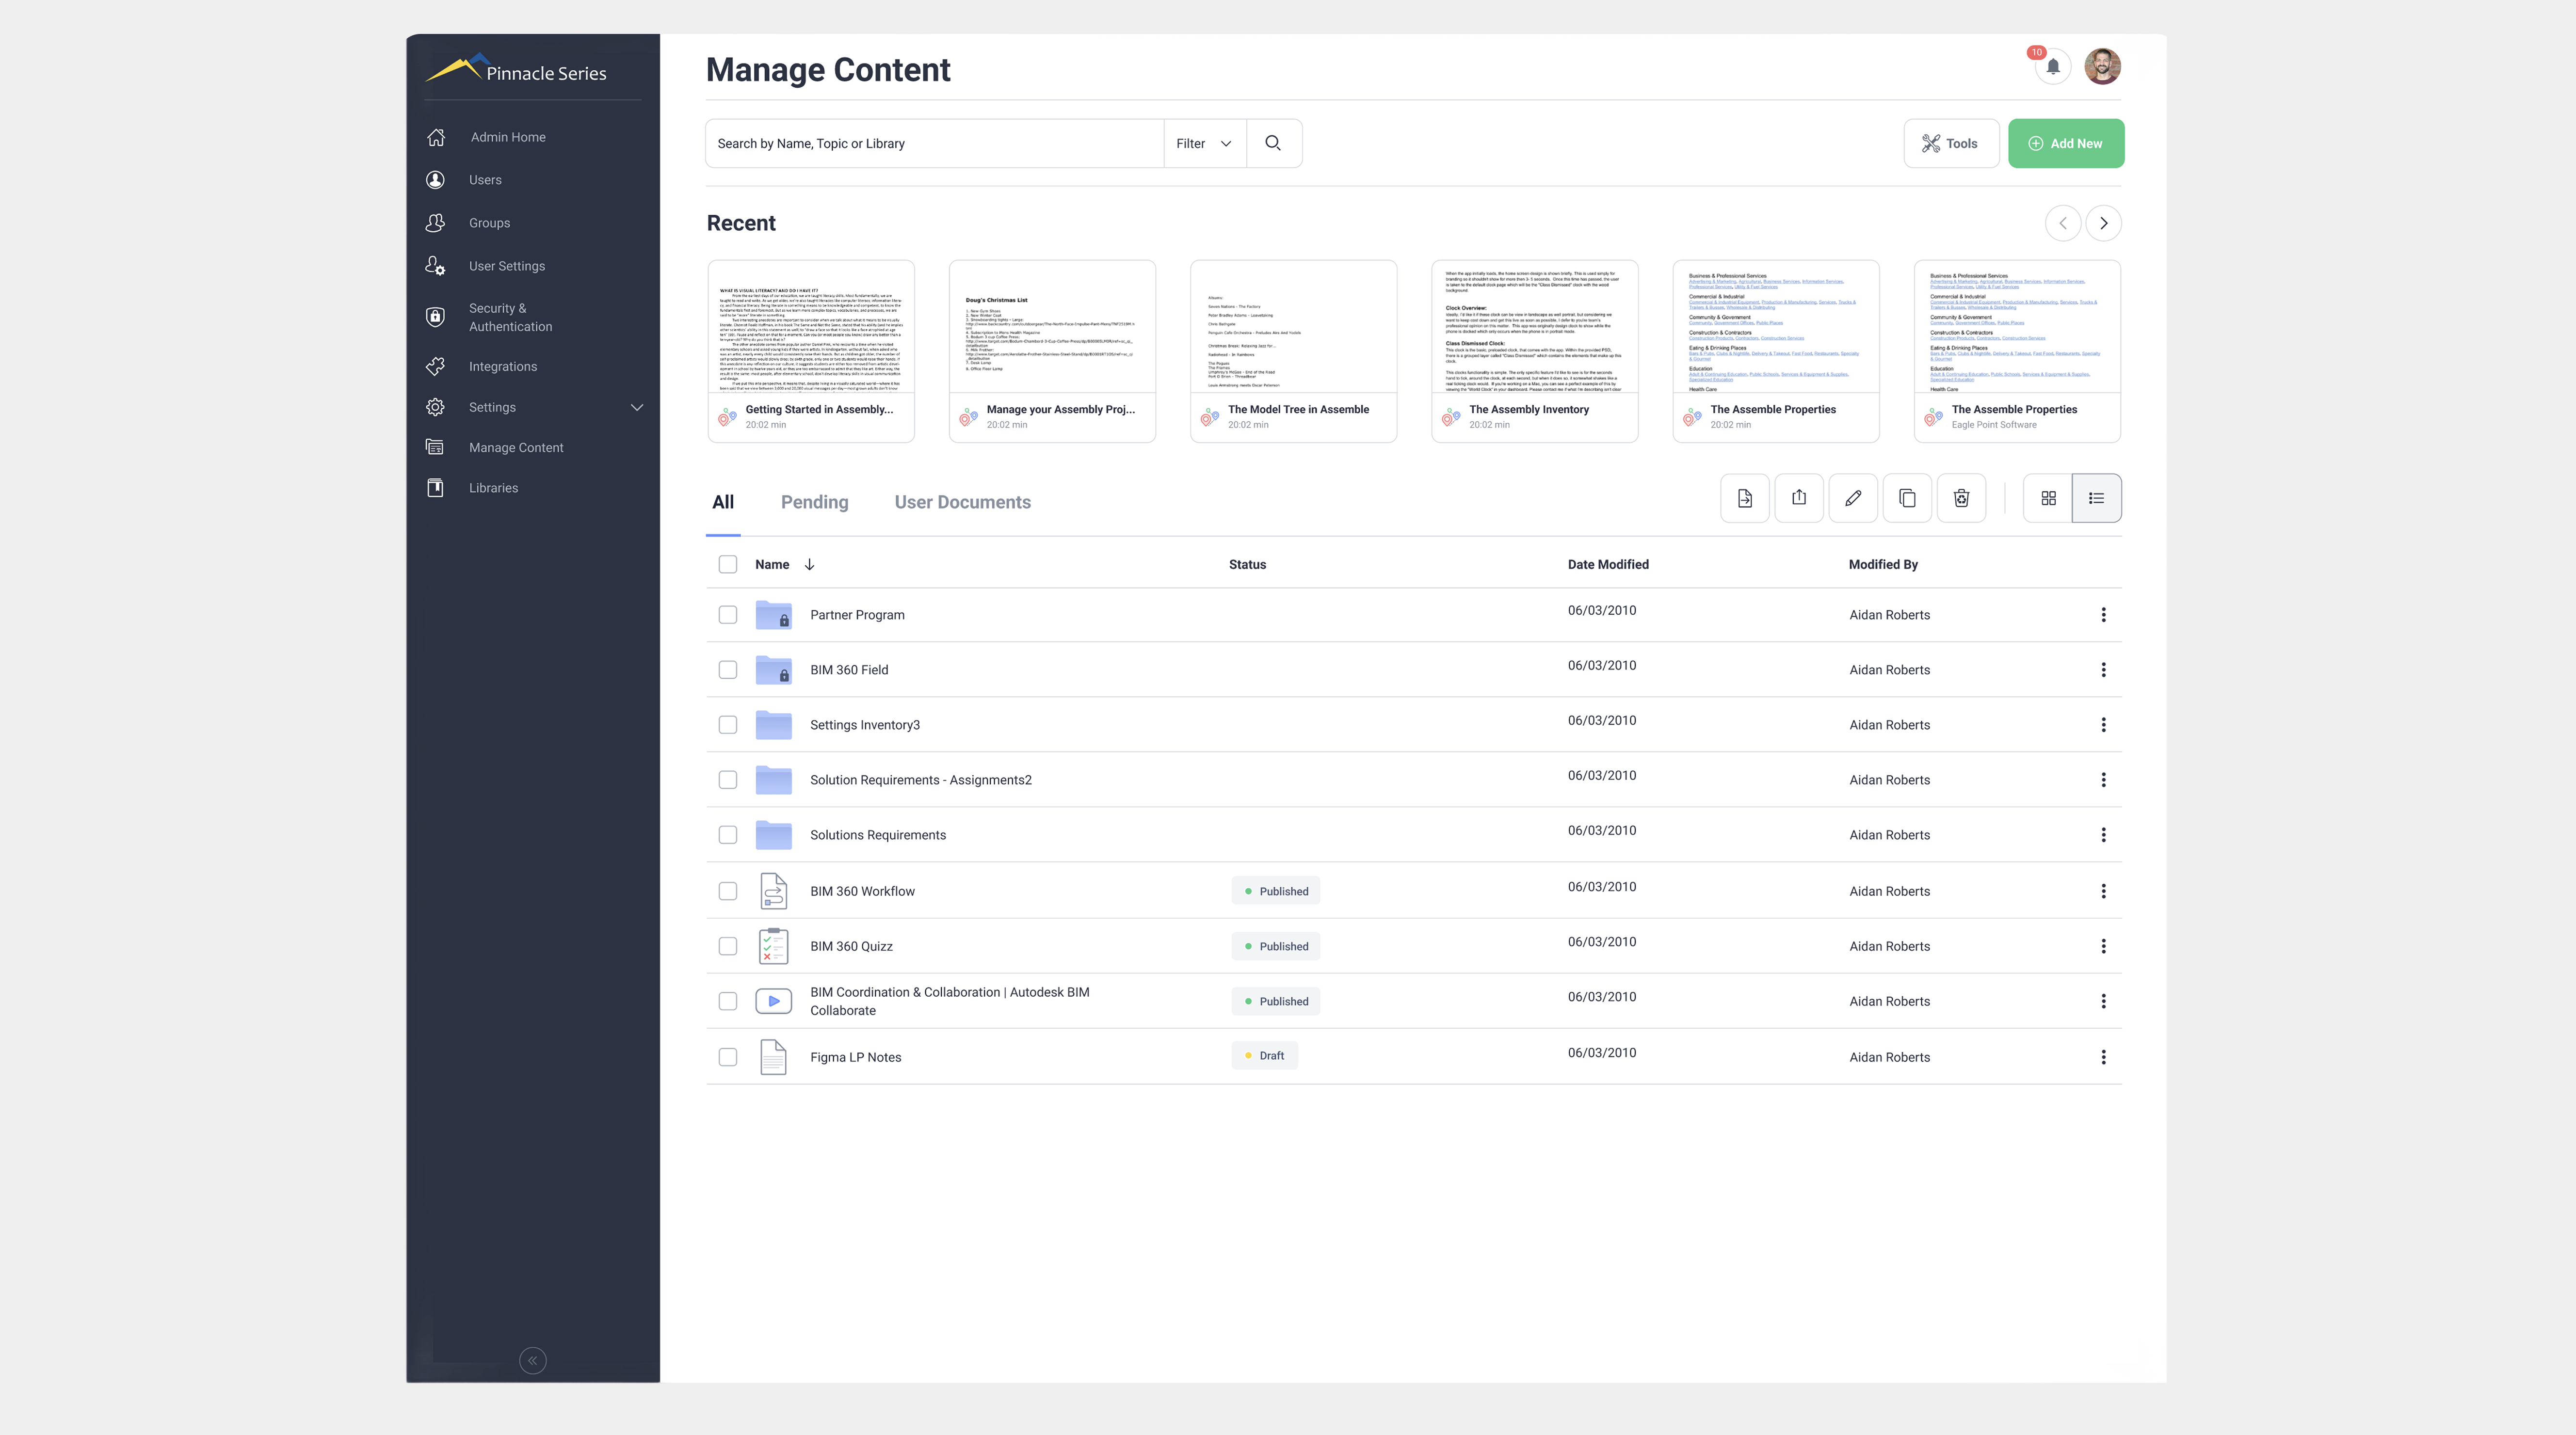Collapse the sidebar with double-chevron

pos(533,1360)
